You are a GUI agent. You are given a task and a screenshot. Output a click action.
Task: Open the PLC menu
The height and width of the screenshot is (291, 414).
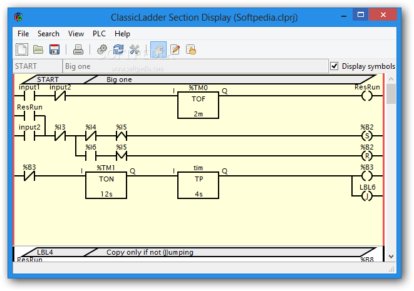point(99,34)
